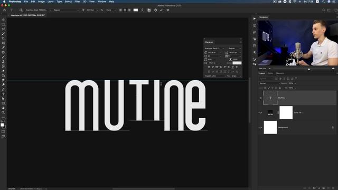This screenshot has width=338, height=190.
Task: Click Navigator zoom out button
Action: pos(270,69)
